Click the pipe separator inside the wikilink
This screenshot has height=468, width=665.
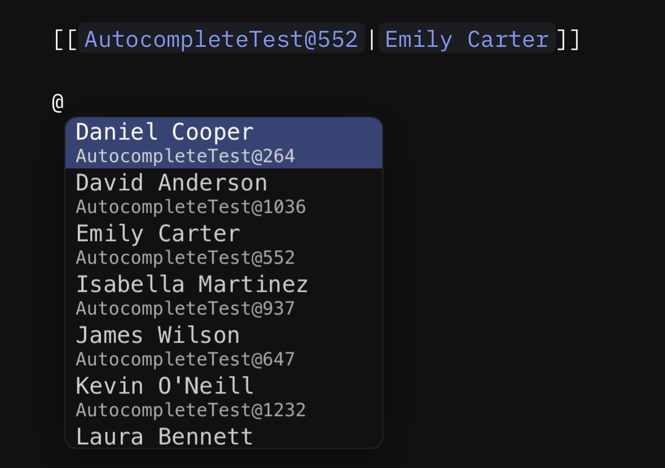click(x=372, y=40)
